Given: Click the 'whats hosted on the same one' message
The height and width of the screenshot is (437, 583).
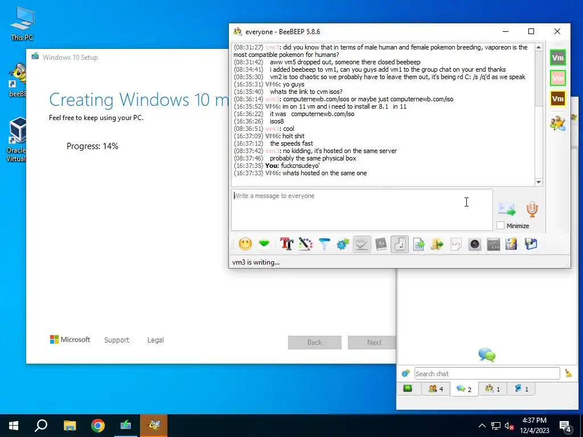Looking at the screenshot, I should pyautogui.click(x=325, y=173).
